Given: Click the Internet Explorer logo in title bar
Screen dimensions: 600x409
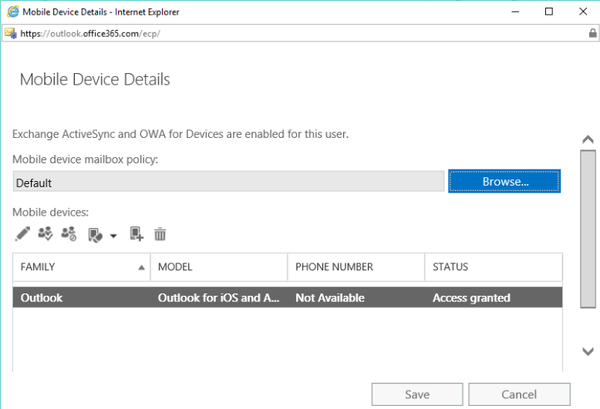Looking at the screenshot, I should click(x=13, y=12).
